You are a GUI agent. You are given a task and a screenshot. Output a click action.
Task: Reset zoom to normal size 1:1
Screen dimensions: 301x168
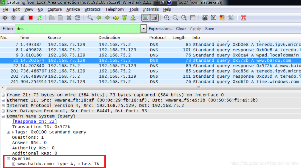(x=184, y=18)
